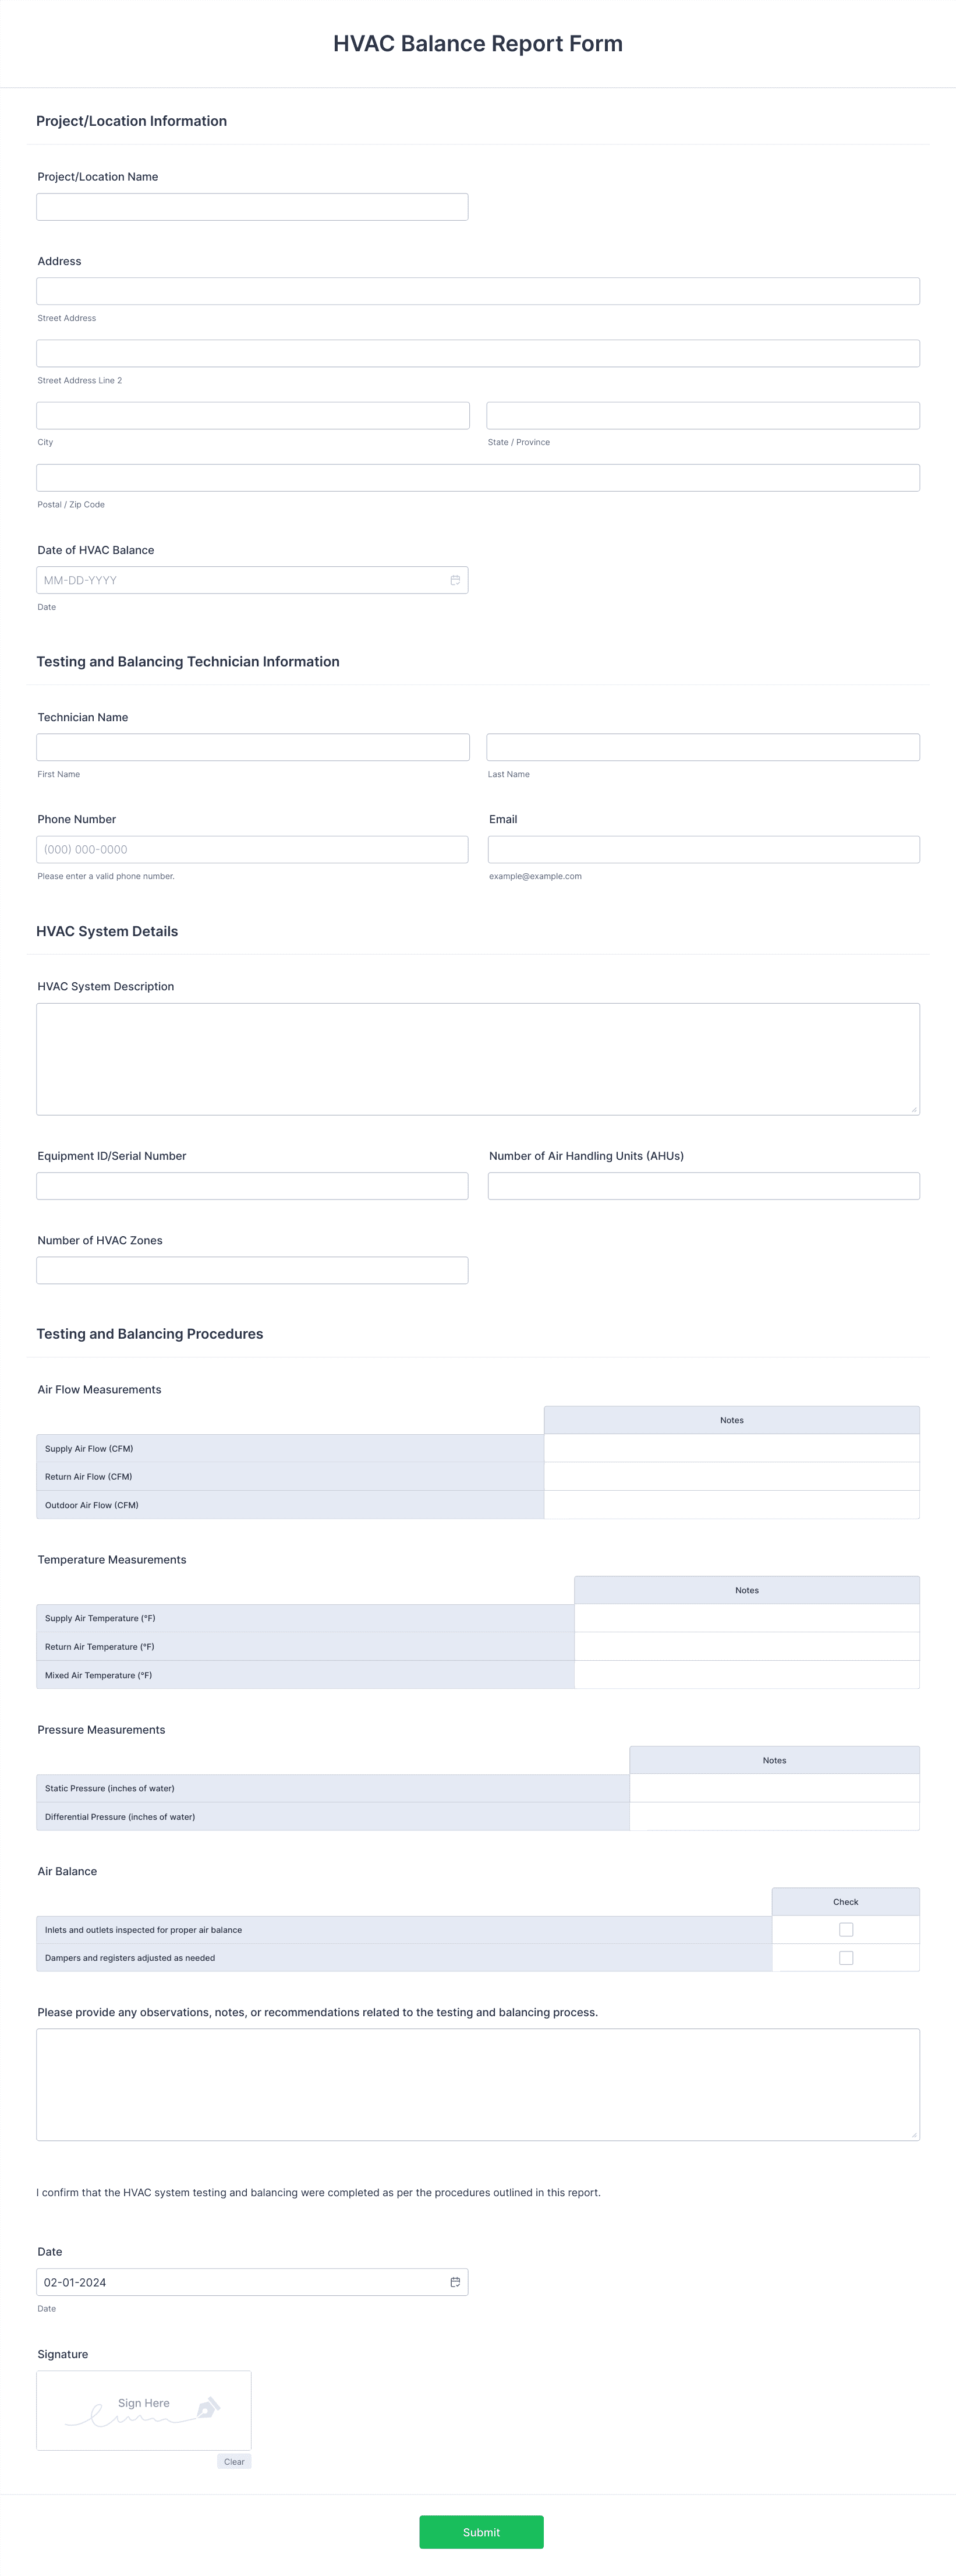Screen dimensions: 956x2576
Task: Check inlets and outlets inspected box
Action: point(846,1930)
